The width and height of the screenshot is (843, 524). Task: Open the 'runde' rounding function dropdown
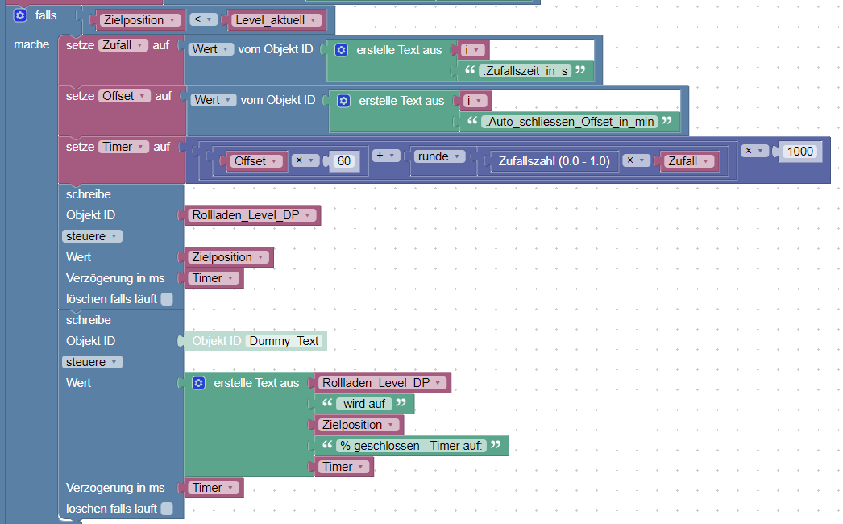pyautogui.click(x=439, y=156)
